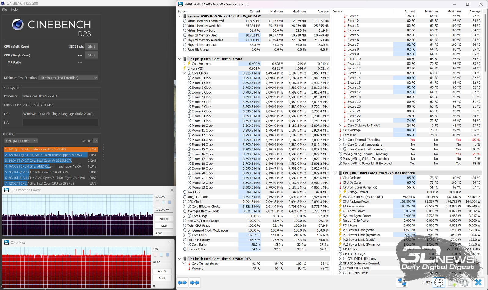
Task: Click the clock icon beside GPU Clock
Action: click(x=340, y=249)
